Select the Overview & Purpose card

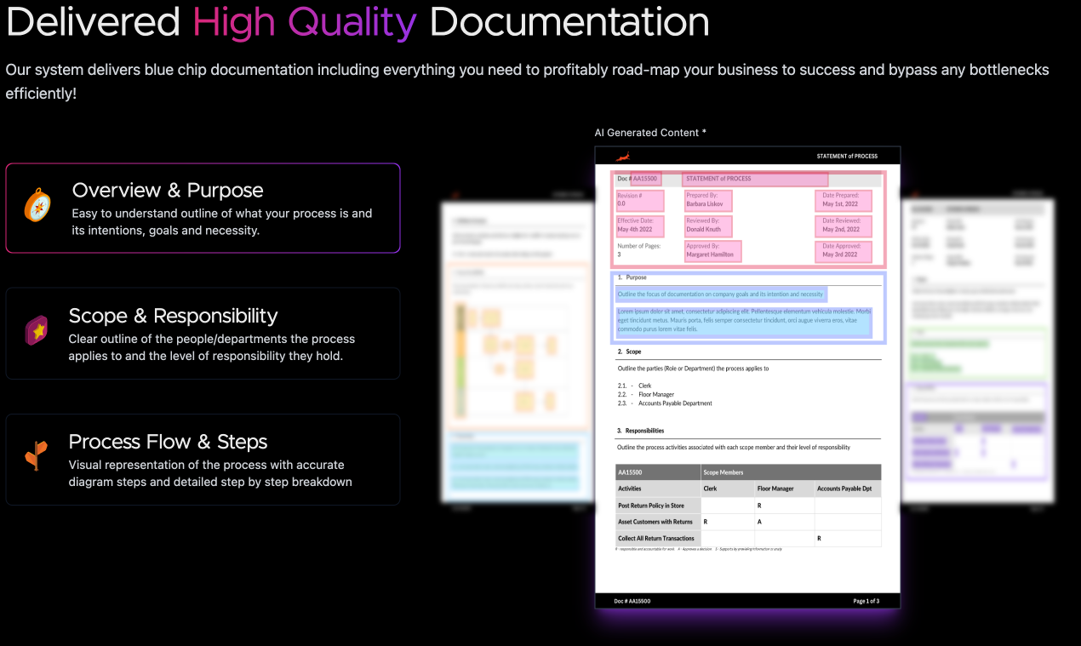203,208
